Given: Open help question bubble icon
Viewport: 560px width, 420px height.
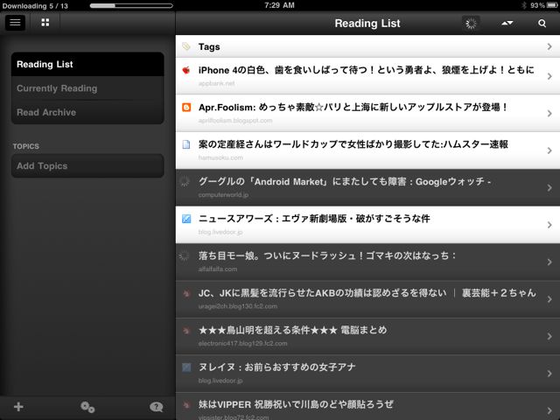Looking at the screenshot, I should click(x=157, y=407).
